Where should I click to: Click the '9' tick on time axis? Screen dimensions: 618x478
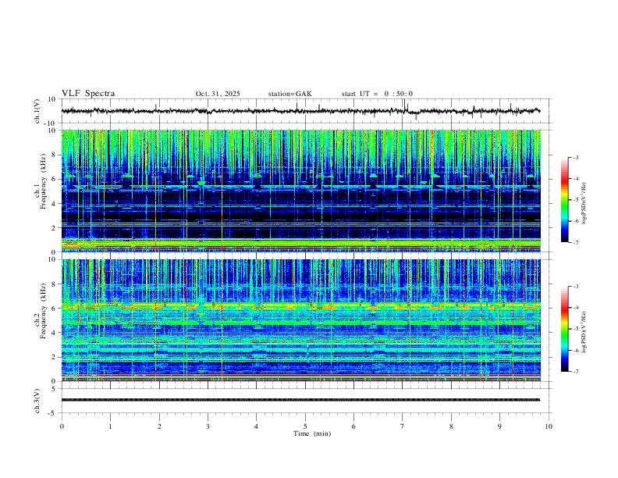click(499, 426)
